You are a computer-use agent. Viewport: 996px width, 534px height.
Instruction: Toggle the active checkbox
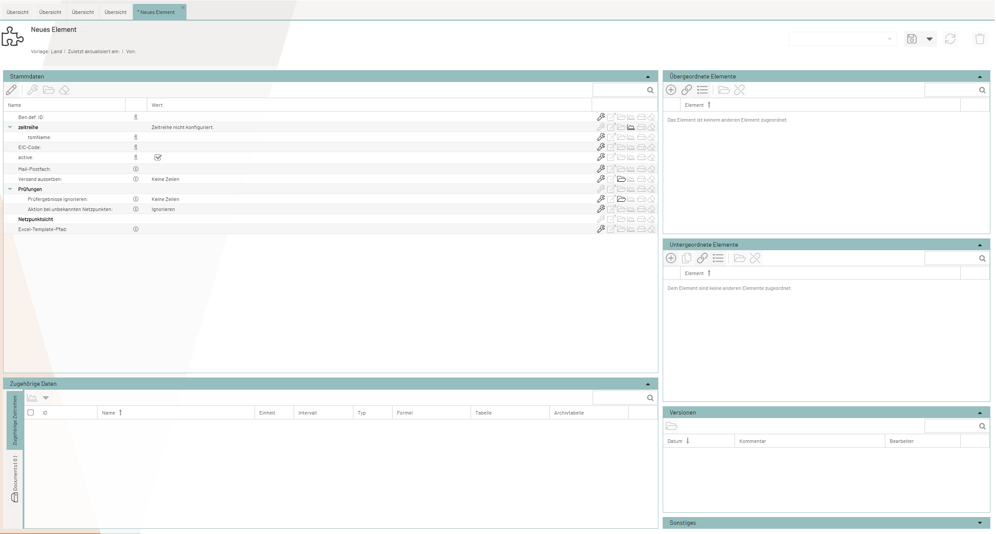pyautogui.click(x=158, y=157)
